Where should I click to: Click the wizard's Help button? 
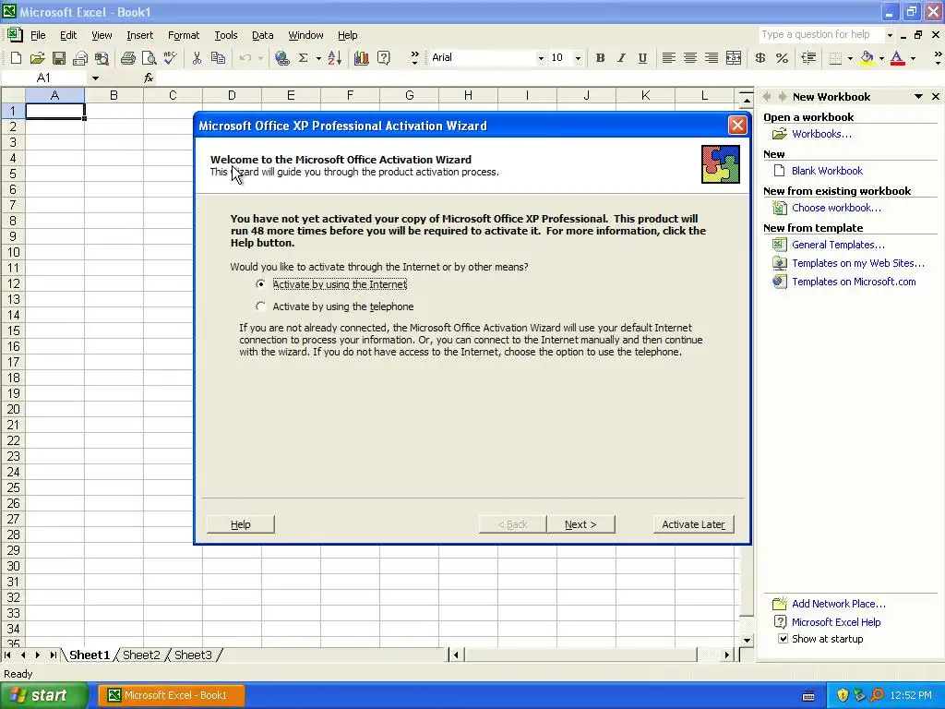[x=241, y=524]
